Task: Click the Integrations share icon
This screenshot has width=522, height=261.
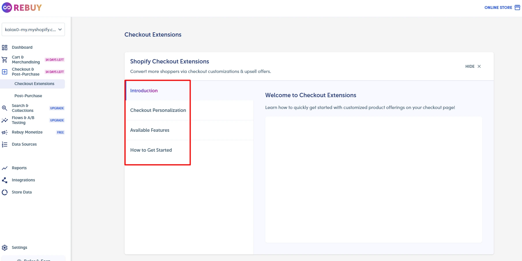Action: pyautogui.click(x=5, y=180)
